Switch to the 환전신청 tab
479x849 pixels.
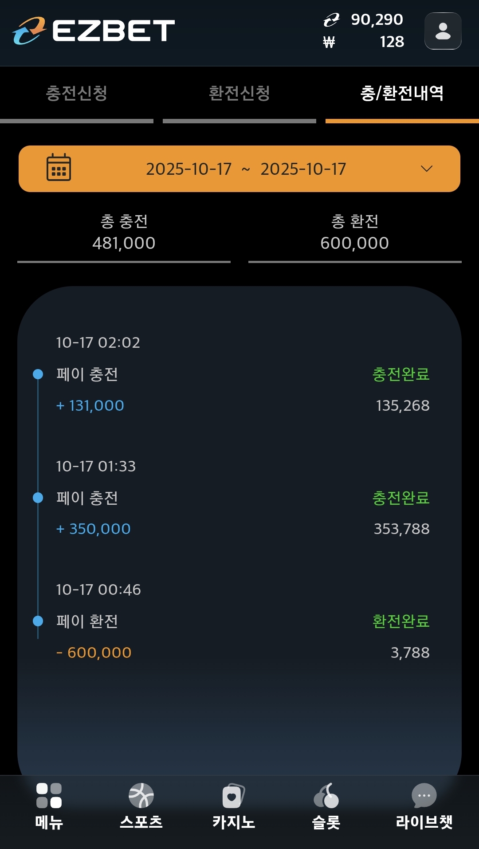pos(239,93)
